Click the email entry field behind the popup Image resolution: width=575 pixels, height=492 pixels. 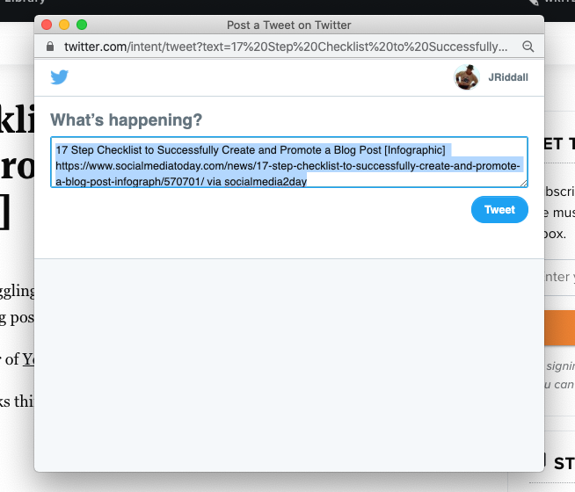click(x=560, y=278)
